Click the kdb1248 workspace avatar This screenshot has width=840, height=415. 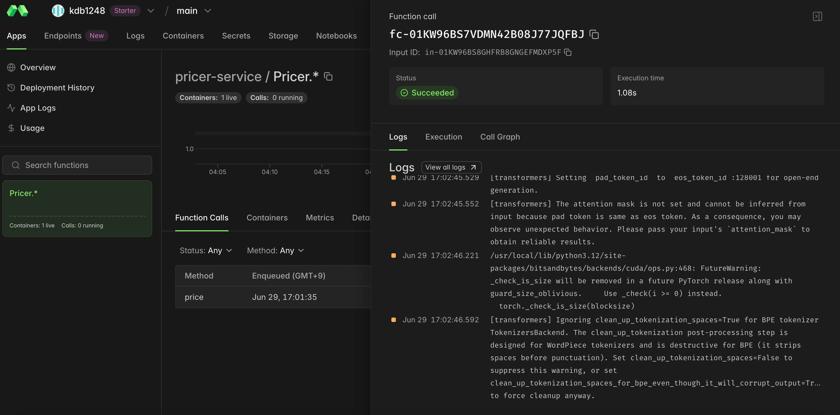(58, 11)
